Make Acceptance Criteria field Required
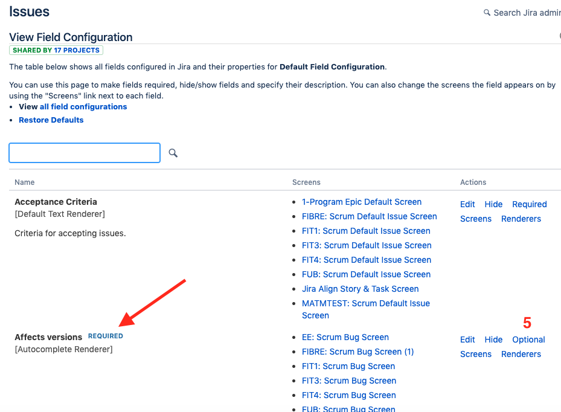Viewport: 561px width, 412px height. tap(530, 204)
